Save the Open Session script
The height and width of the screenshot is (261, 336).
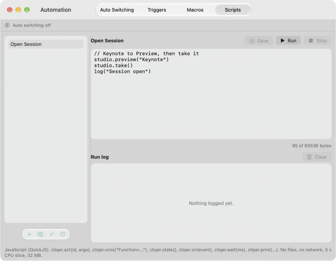pos(259,41)
